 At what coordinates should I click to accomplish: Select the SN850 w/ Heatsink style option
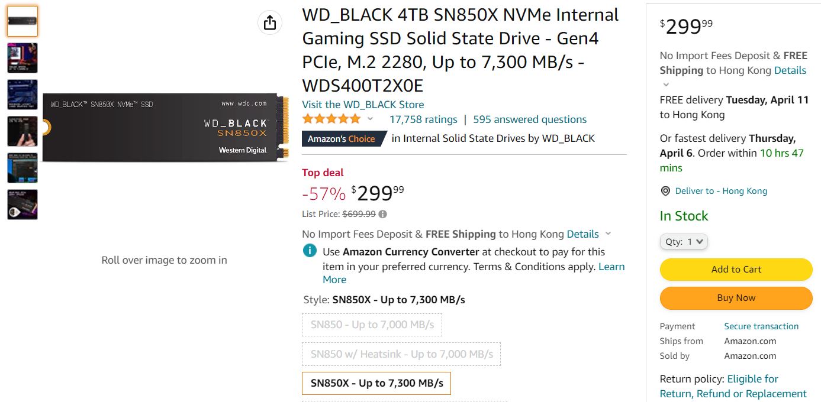pyautogui.click(x=401, y=354)
